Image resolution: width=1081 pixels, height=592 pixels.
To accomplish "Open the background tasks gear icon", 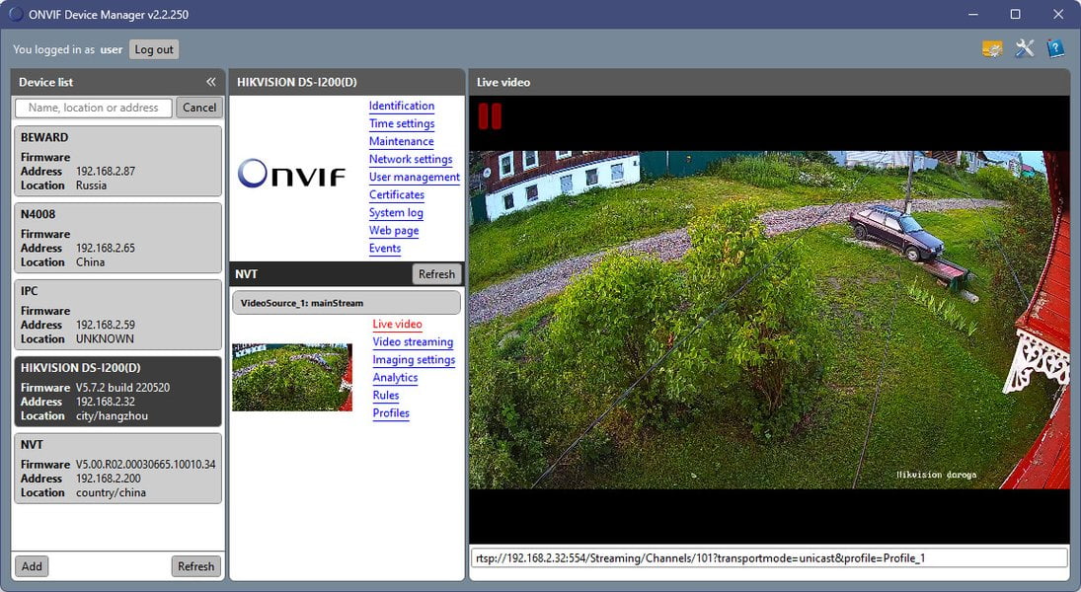I will pos(992,49).
